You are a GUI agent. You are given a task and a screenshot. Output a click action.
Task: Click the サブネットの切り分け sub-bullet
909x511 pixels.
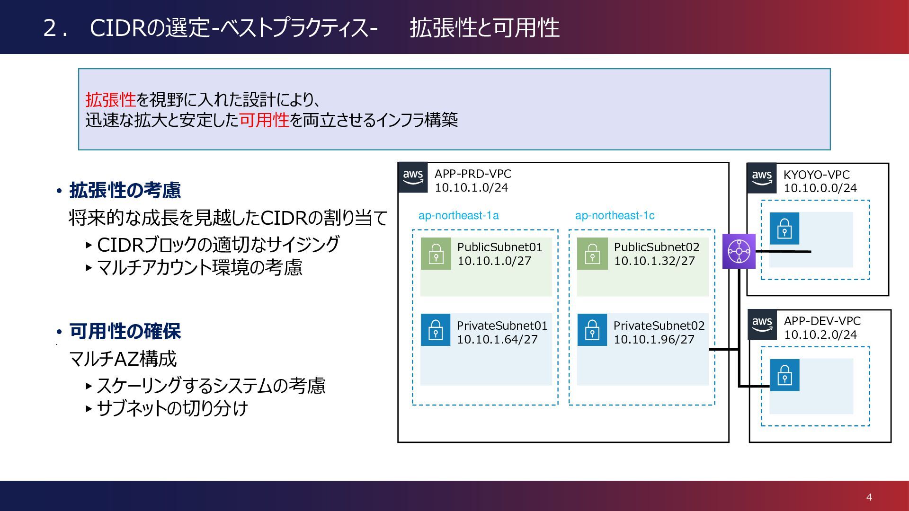(x=172, y=408)
